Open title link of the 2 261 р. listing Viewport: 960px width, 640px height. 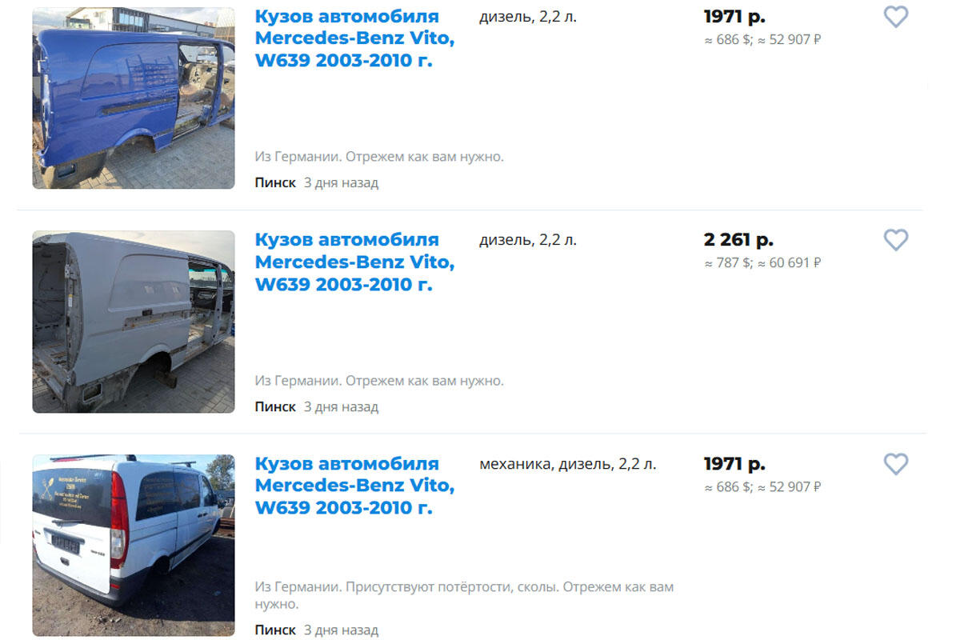pos(354,262)
